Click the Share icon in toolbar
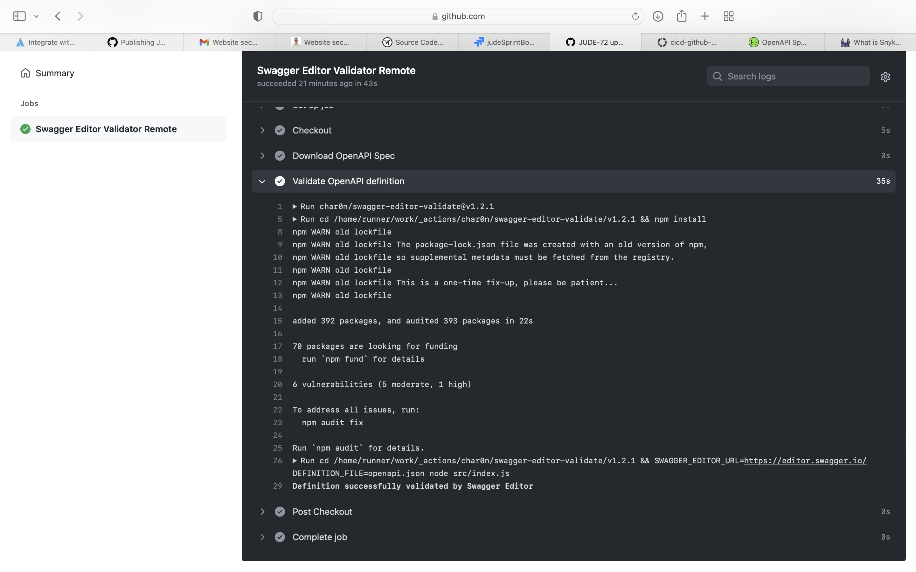This screenshot has height=572, width=916. (x=681, y=16)
